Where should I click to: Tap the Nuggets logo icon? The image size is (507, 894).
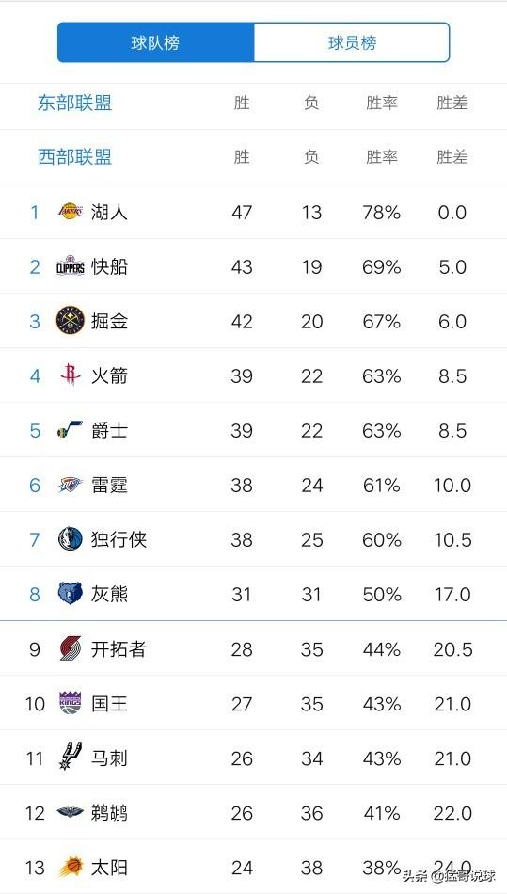pyautogui.click(x=71, y=320)
